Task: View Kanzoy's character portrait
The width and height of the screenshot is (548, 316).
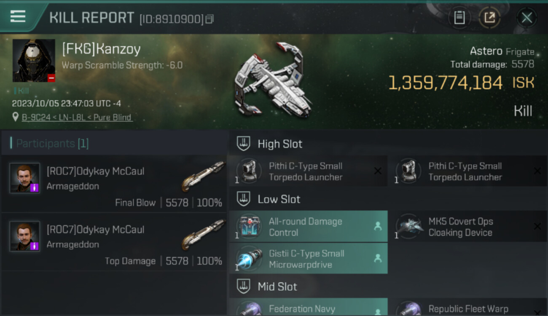Action: [x=34, y=61]
